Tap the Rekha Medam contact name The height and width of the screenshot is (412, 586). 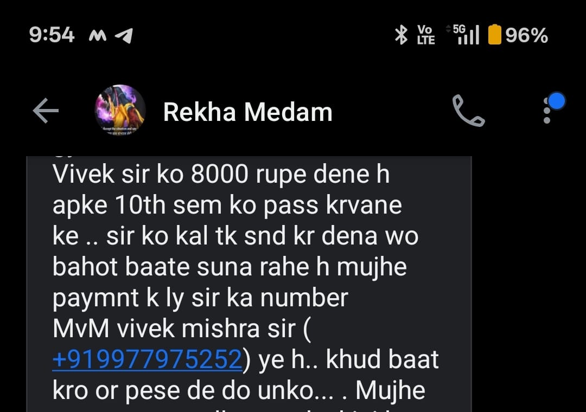click(248, 112)
